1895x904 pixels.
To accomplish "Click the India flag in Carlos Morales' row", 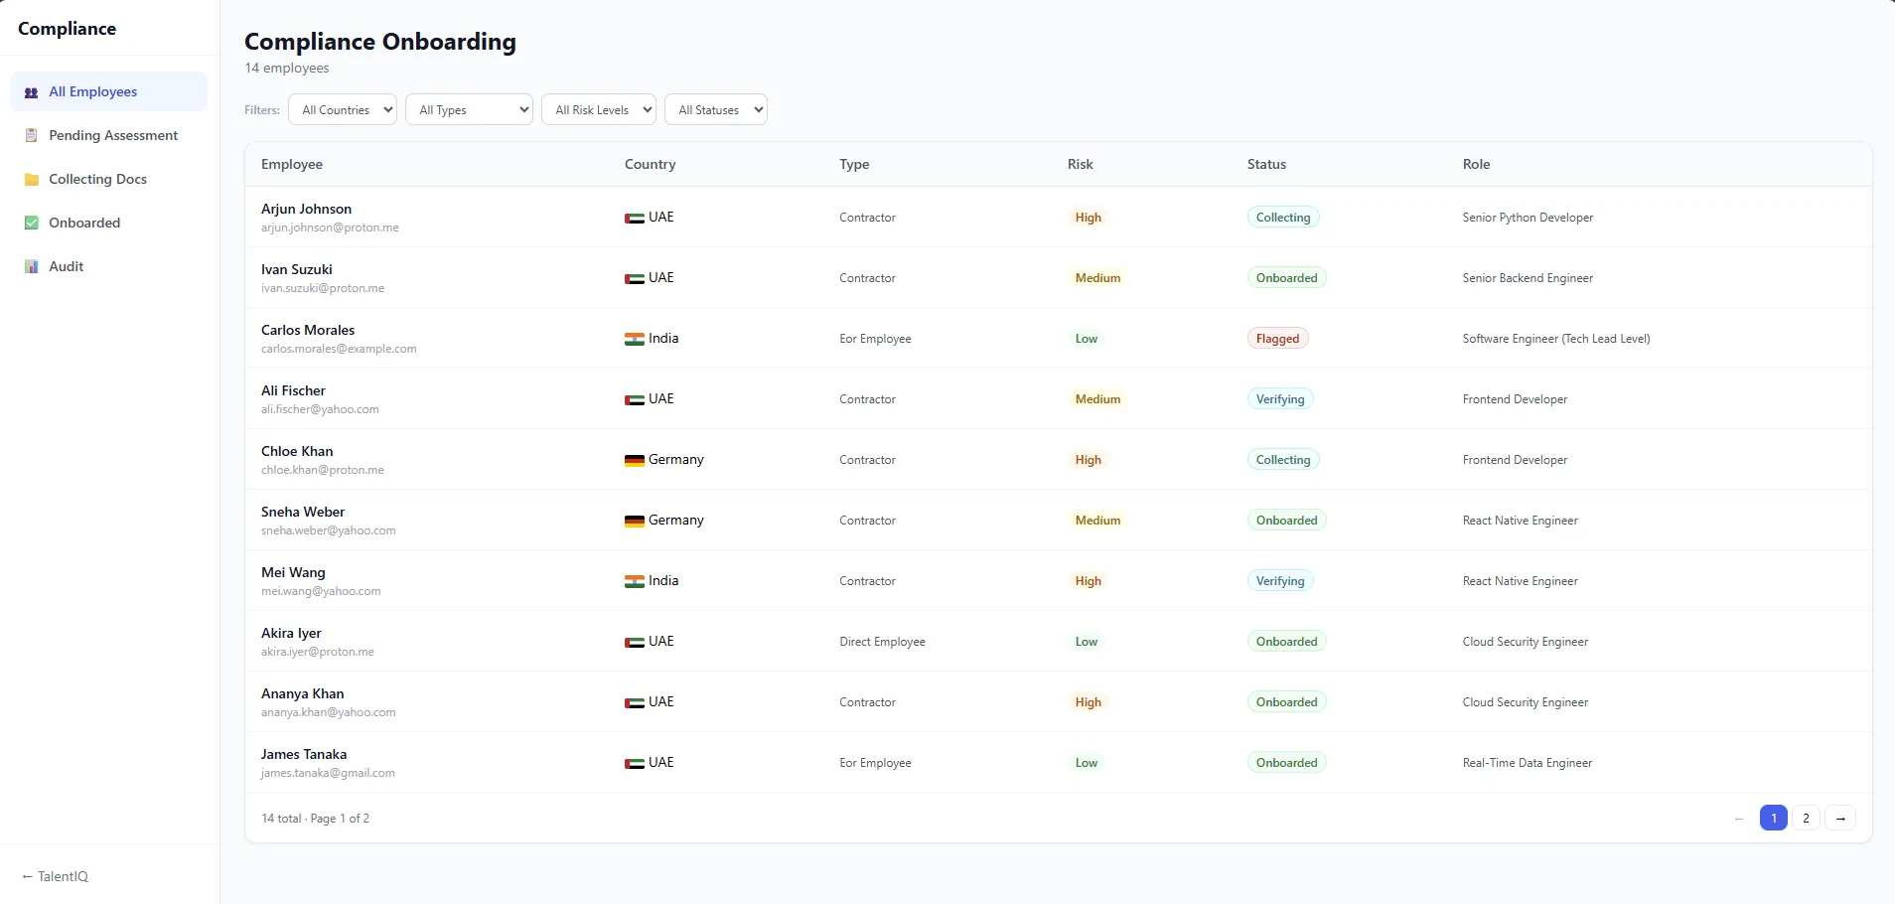I will [x=634, y=339].
